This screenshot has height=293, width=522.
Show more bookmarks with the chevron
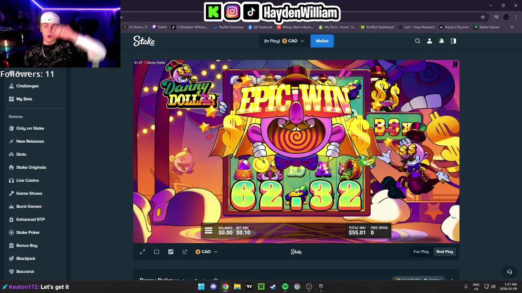pos(512,27)
